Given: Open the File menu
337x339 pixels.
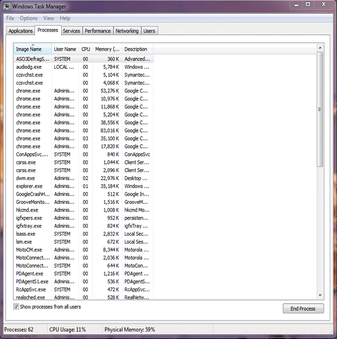Looking at the screenshot, I should pyautogui.click(x=10, y=19).
